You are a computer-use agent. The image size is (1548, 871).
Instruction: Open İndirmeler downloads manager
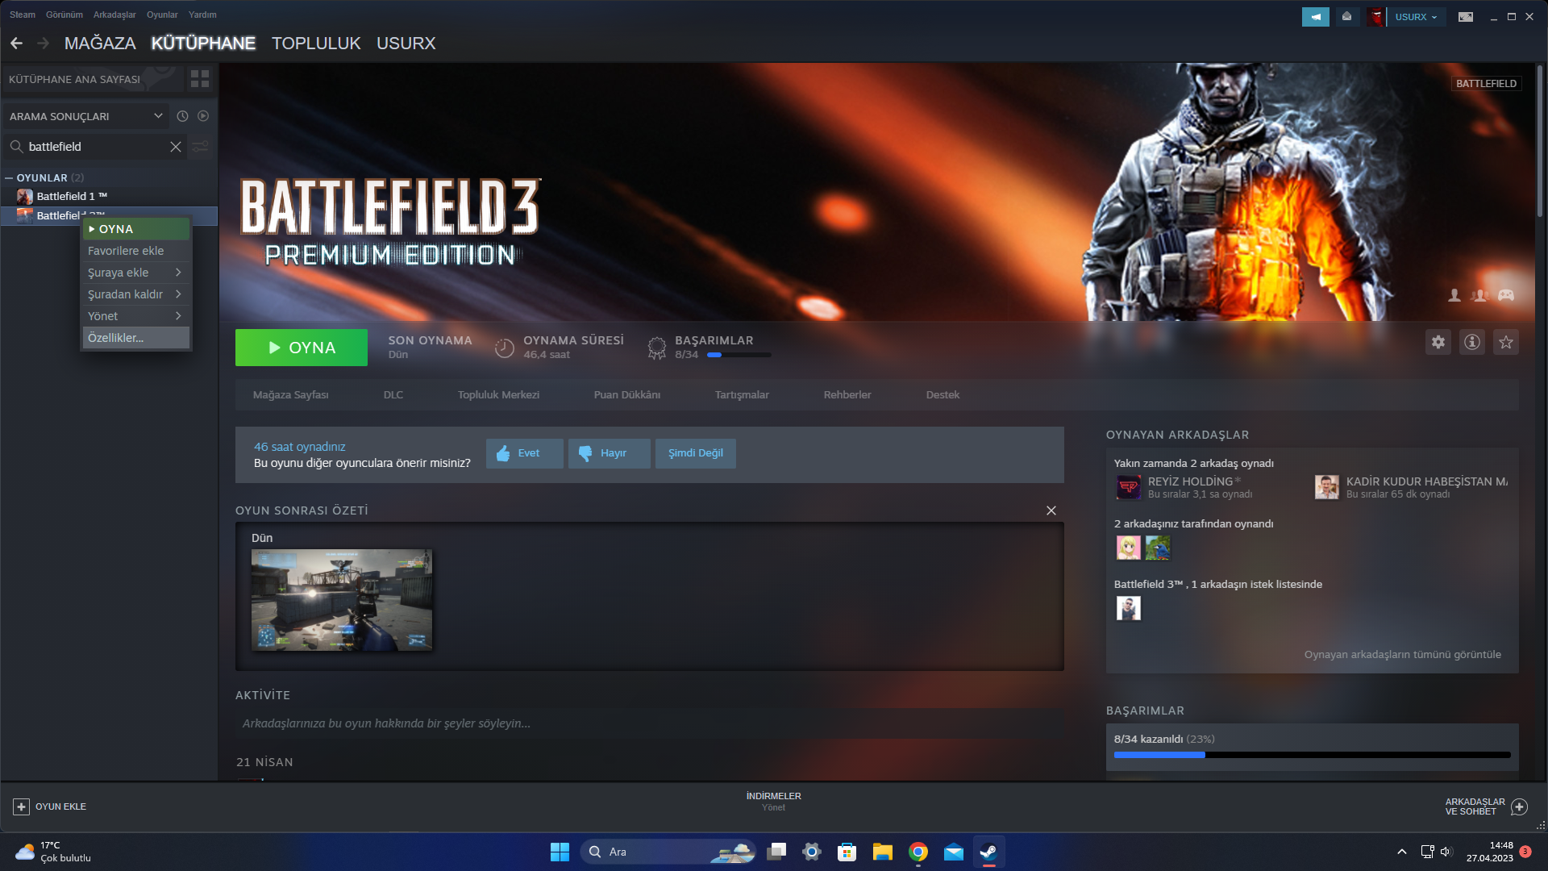pos(773,801)
